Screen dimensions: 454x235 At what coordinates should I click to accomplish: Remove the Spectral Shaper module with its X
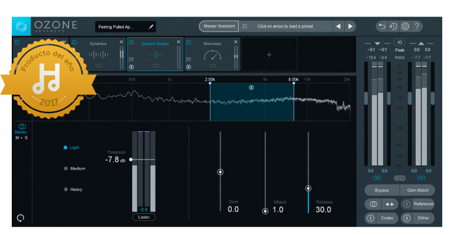[x=179, y=42]
